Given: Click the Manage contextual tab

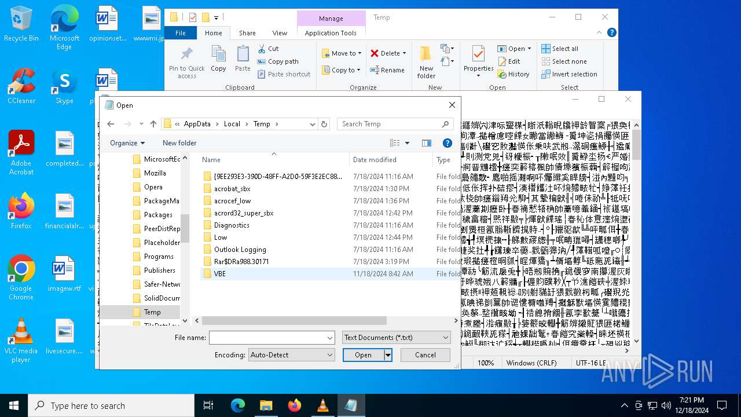Looking at the screenshot, I should tap(331, 19).
